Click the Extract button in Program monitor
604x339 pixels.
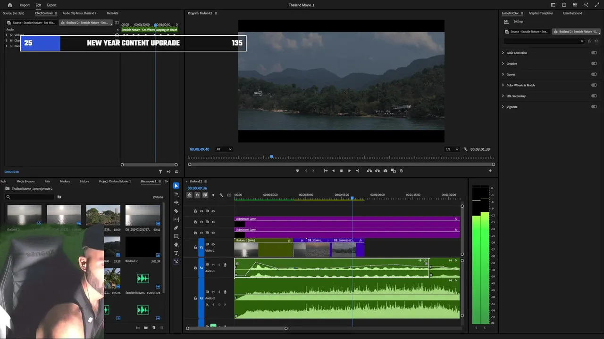[x=377, y=171]
